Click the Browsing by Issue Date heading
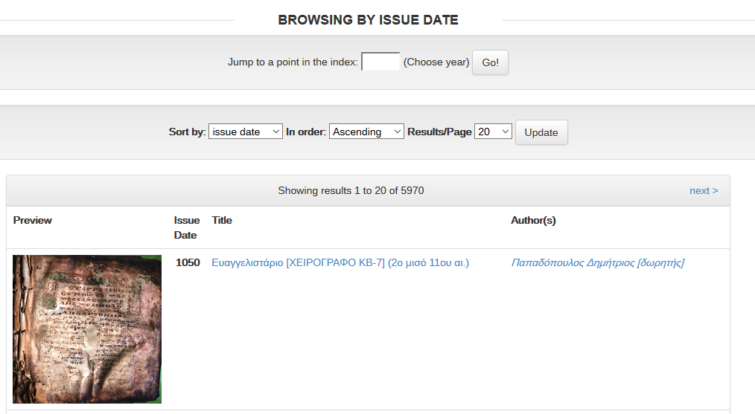The width and height of the screenshot is (755, 414). pyautogui.click(x=368, y=20)
